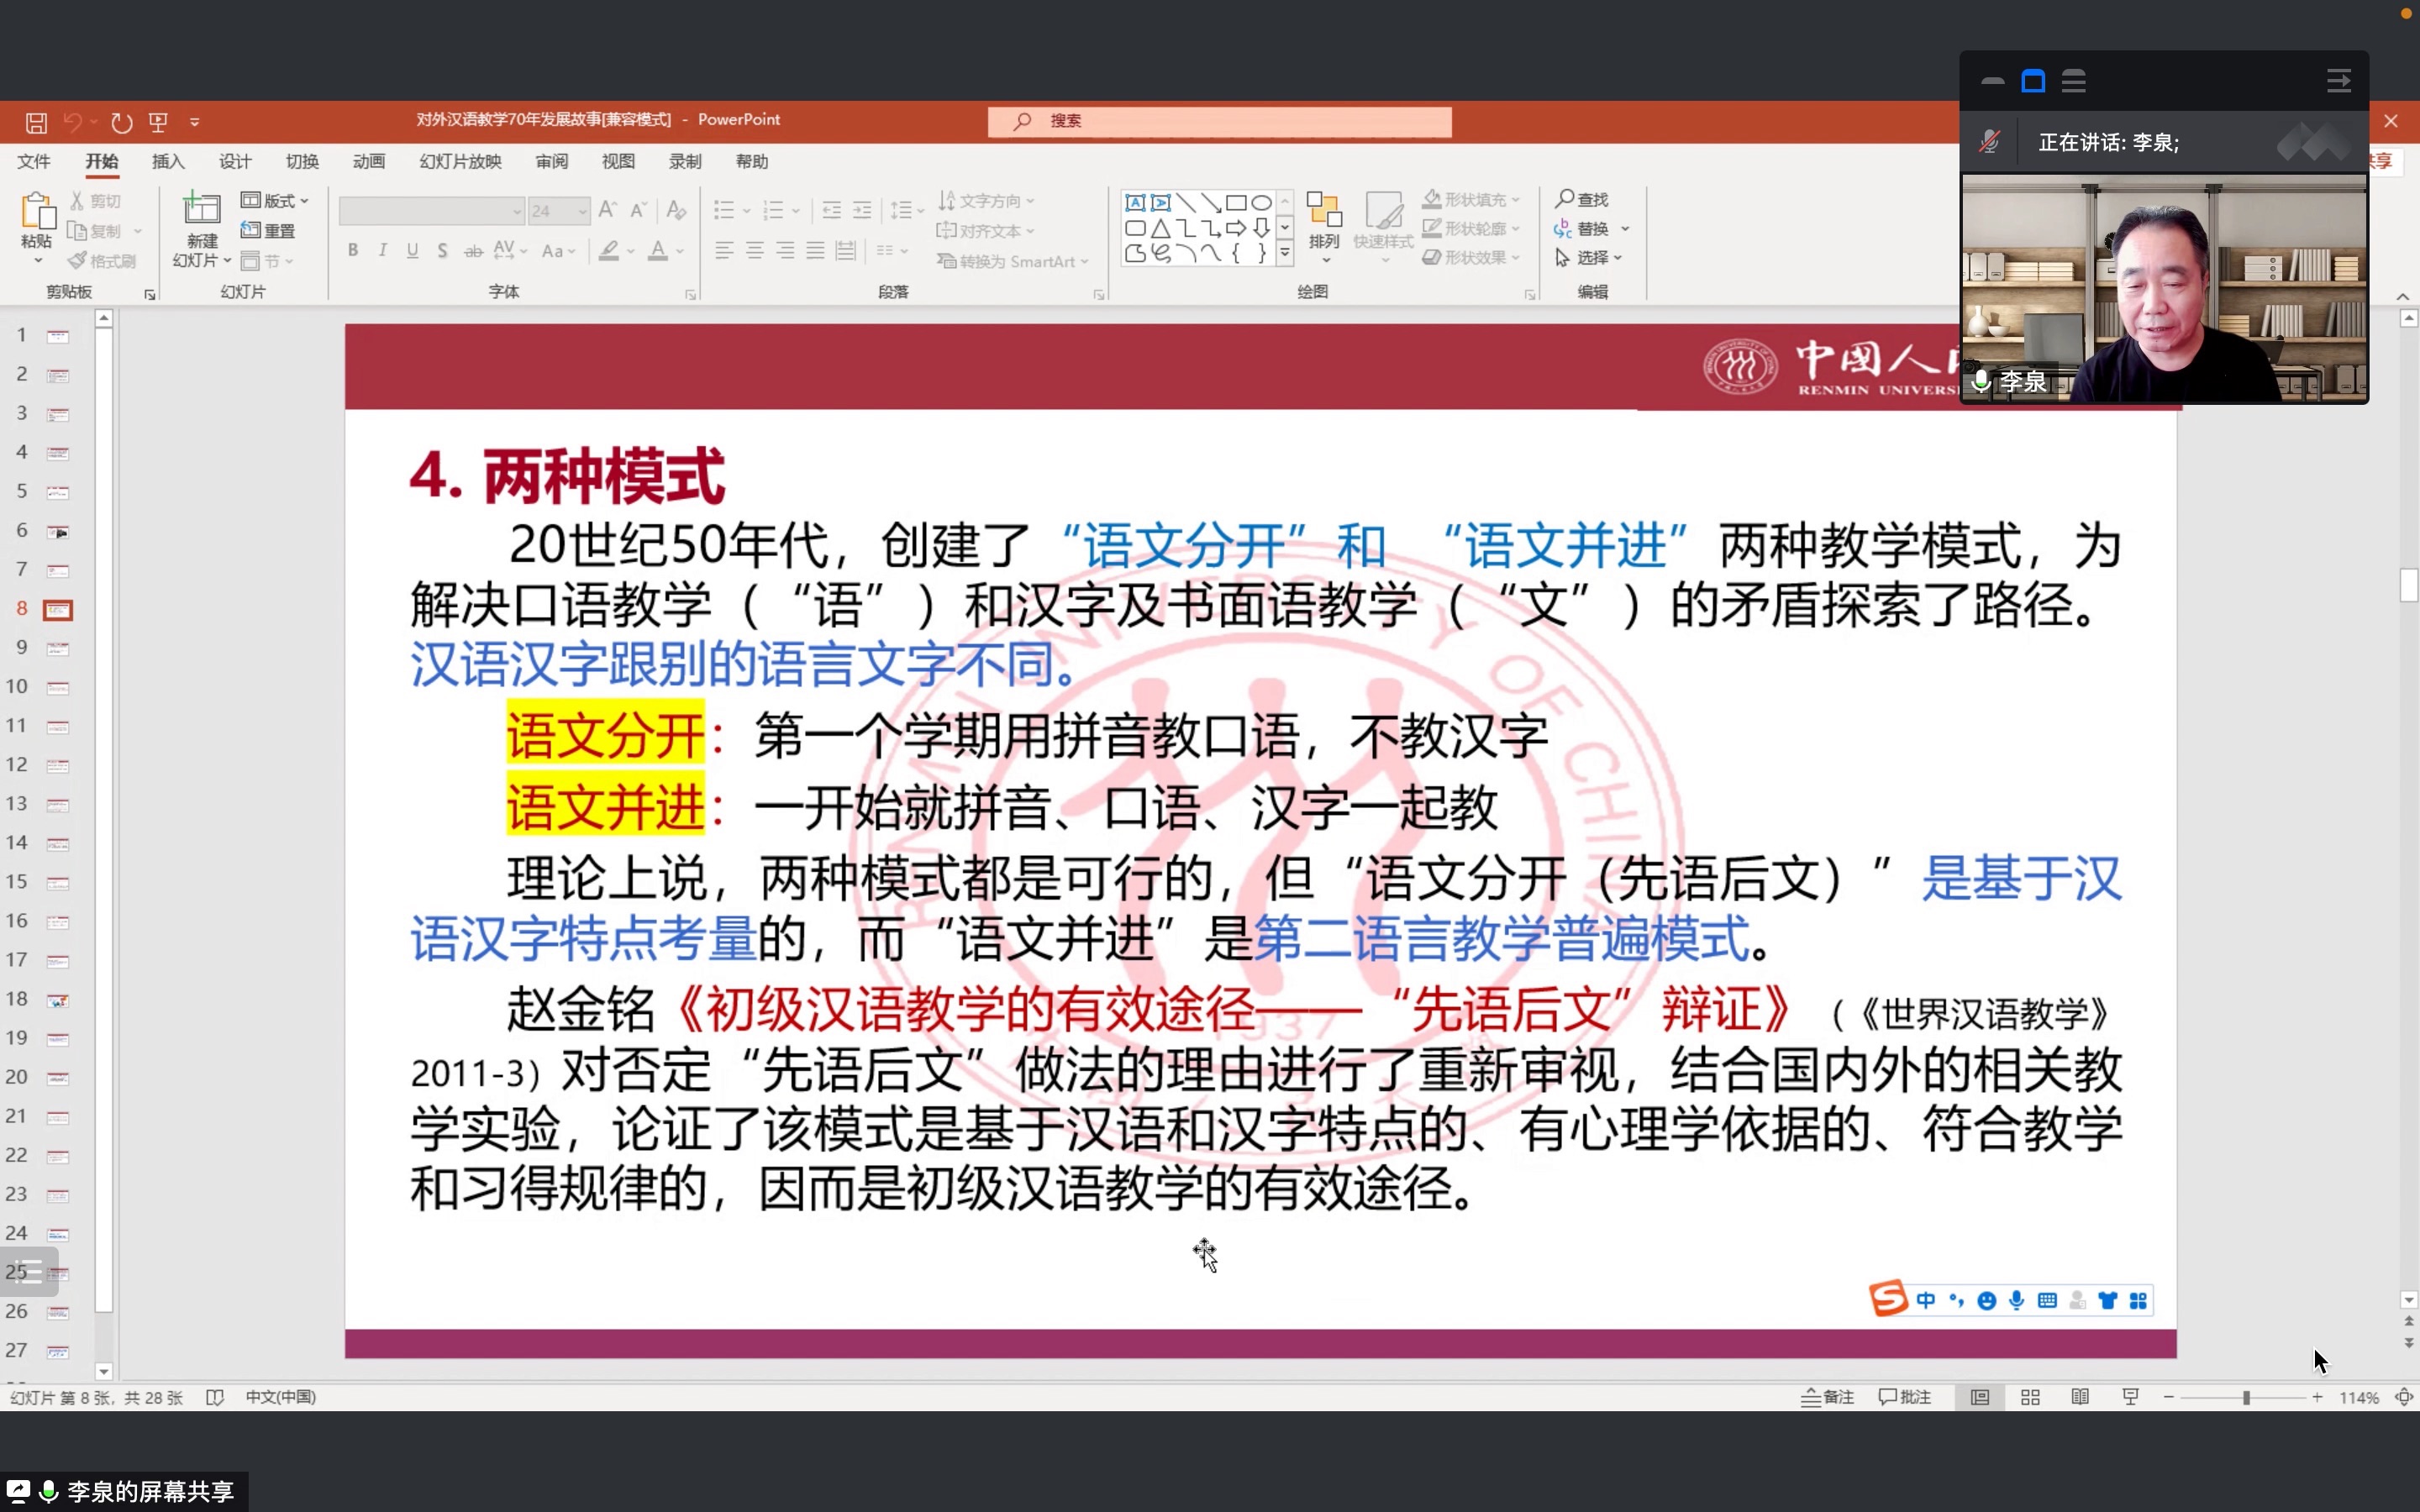This screenshot has width=2420, height=1512.
Task: Switch to the 设计 Design tab
Action: click(235, 161)
